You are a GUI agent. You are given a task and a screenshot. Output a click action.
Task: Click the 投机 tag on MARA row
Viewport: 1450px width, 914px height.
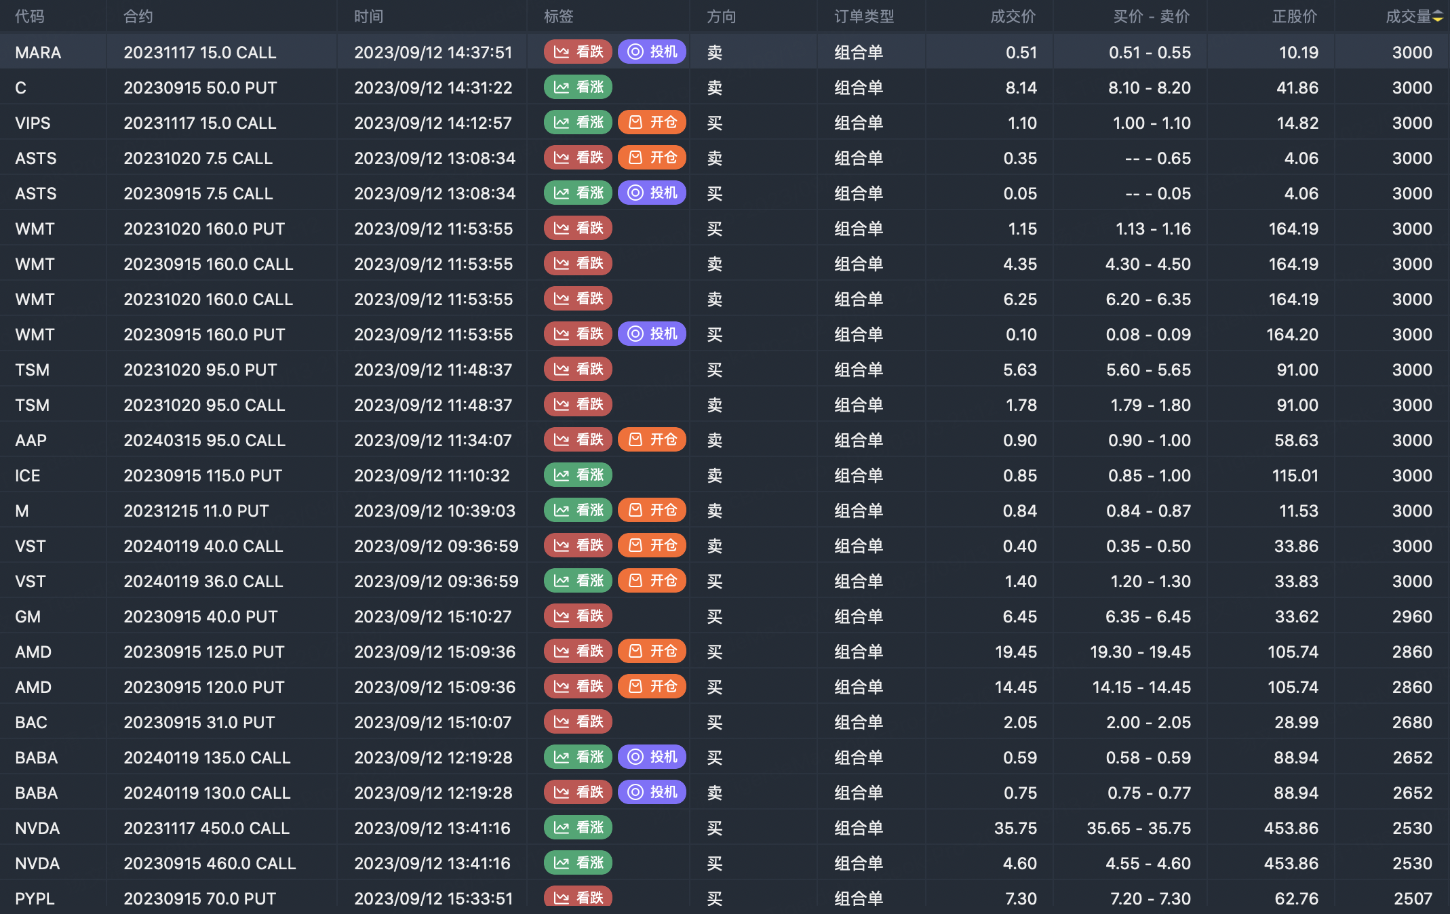tap(652, 52)
